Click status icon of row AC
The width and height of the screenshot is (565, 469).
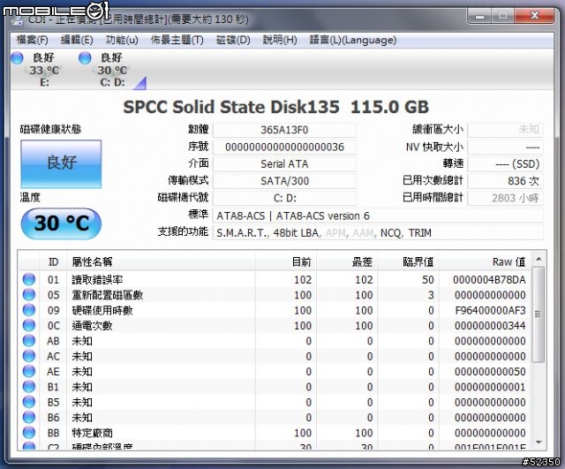click(29, 356)
